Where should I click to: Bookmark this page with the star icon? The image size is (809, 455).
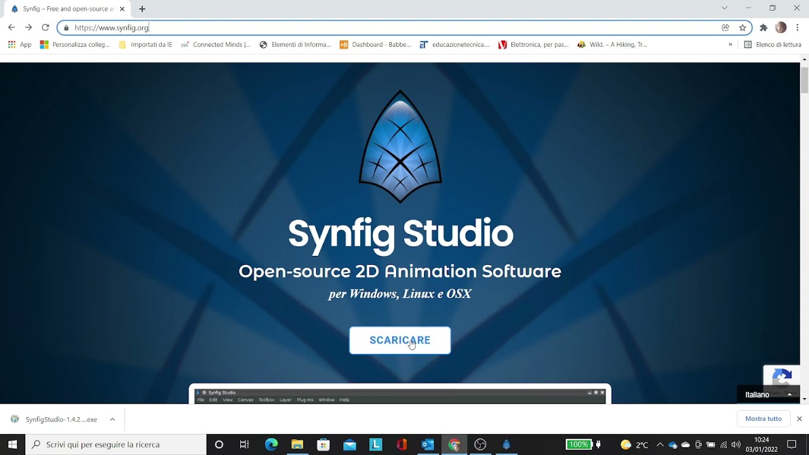pyautogui.click(x=743, y=27)
